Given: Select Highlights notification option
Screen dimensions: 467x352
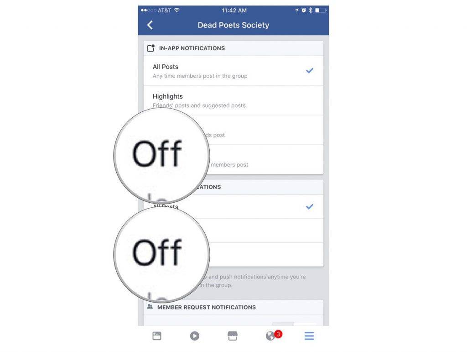Looking at the screenshot, I should coord(233,100).
